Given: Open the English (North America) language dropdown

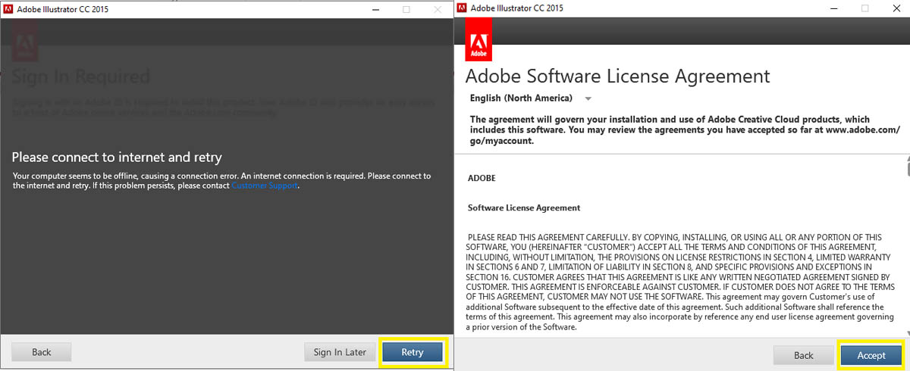Looking at the screenshot, I should click(532, 98).
